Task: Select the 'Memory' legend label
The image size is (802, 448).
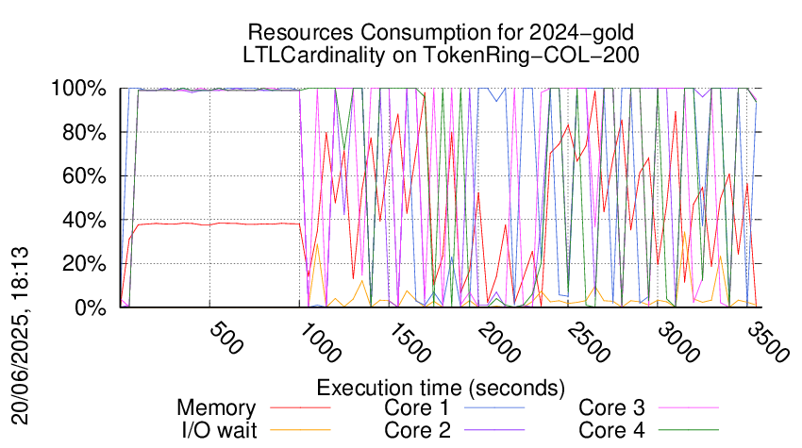Action: click(x=216, y=408)
